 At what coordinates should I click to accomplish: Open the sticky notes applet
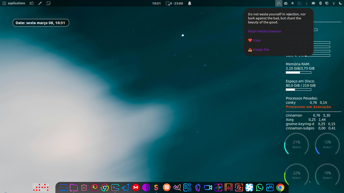[x=49, y=3]
